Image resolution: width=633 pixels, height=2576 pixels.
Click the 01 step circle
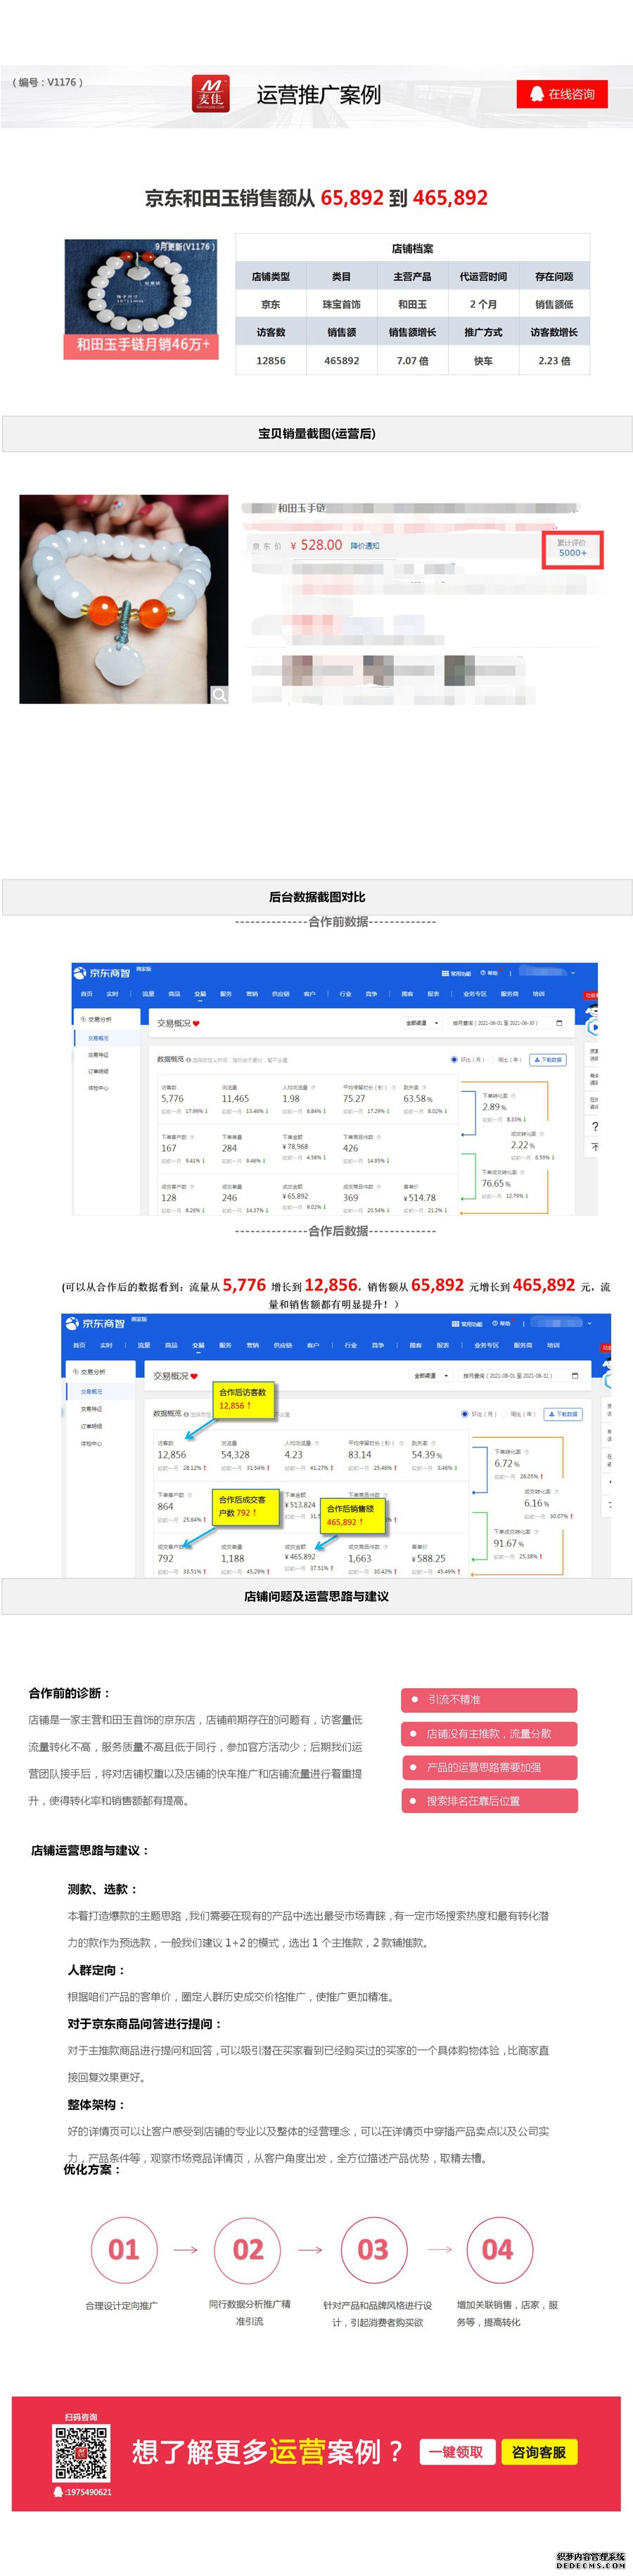coord(124,2250)
